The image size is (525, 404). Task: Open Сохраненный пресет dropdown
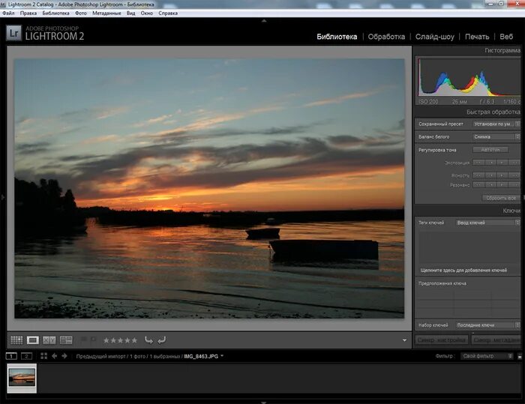point(496,124)
